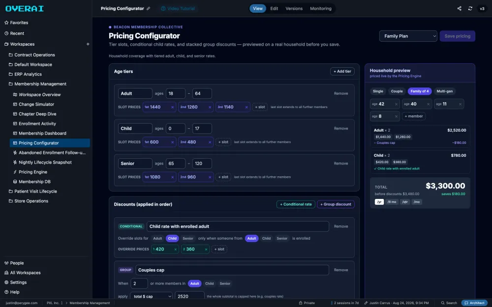The height and width of the screenshot is (307, 492).
Task: Open the 'total $ cap' apply dropdown
Action: click(x=151, y=296)
